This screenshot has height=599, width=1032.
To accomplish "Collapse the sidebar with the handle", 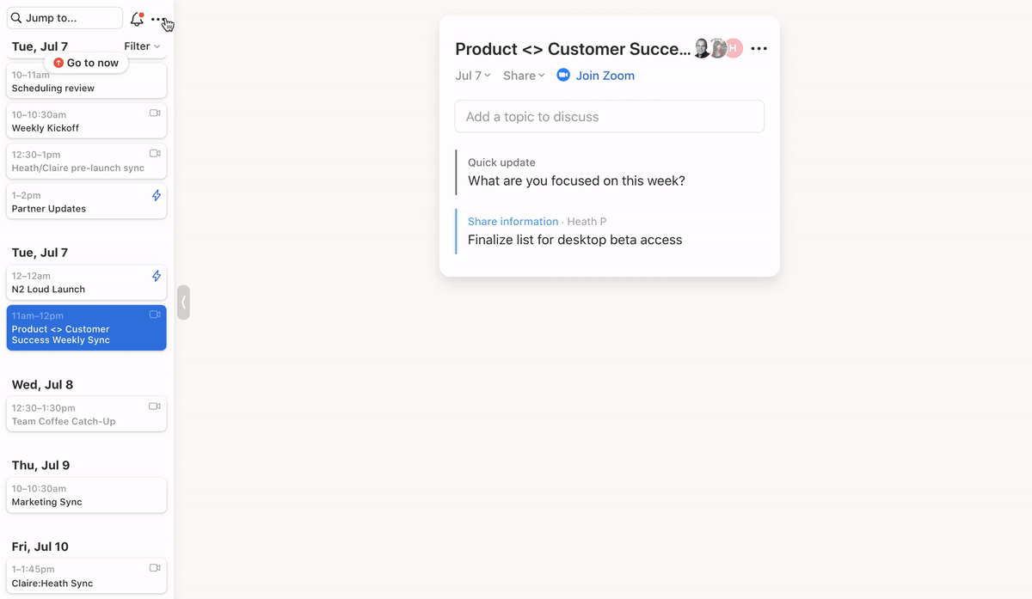I will pyautogui.click(x=183, y=303).
